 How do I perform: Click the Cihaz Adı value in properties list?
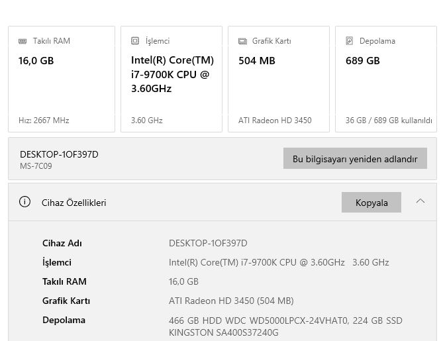tap(208, 243)
